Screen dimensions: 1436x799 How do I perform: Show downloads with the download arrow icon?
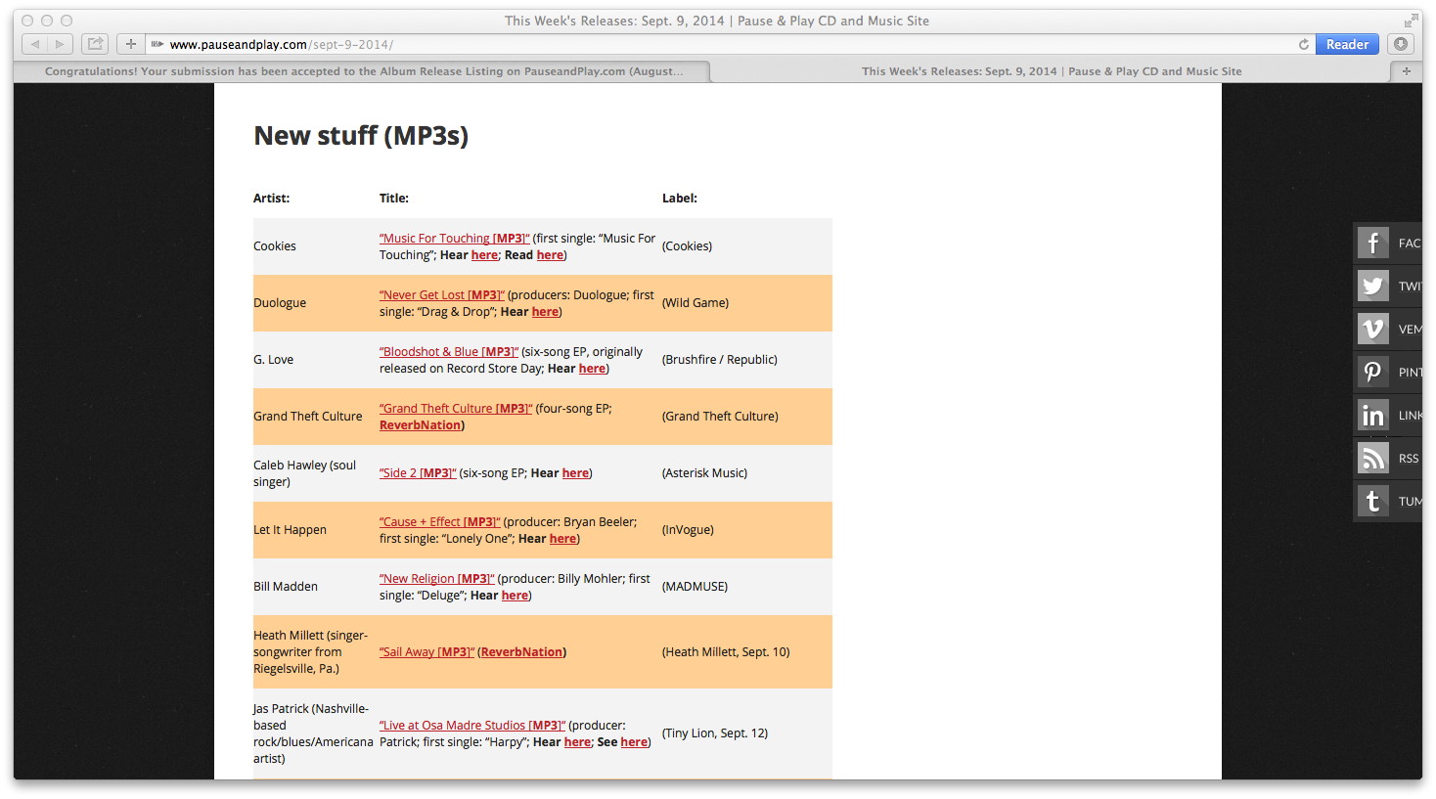(x=1401, y=44)
